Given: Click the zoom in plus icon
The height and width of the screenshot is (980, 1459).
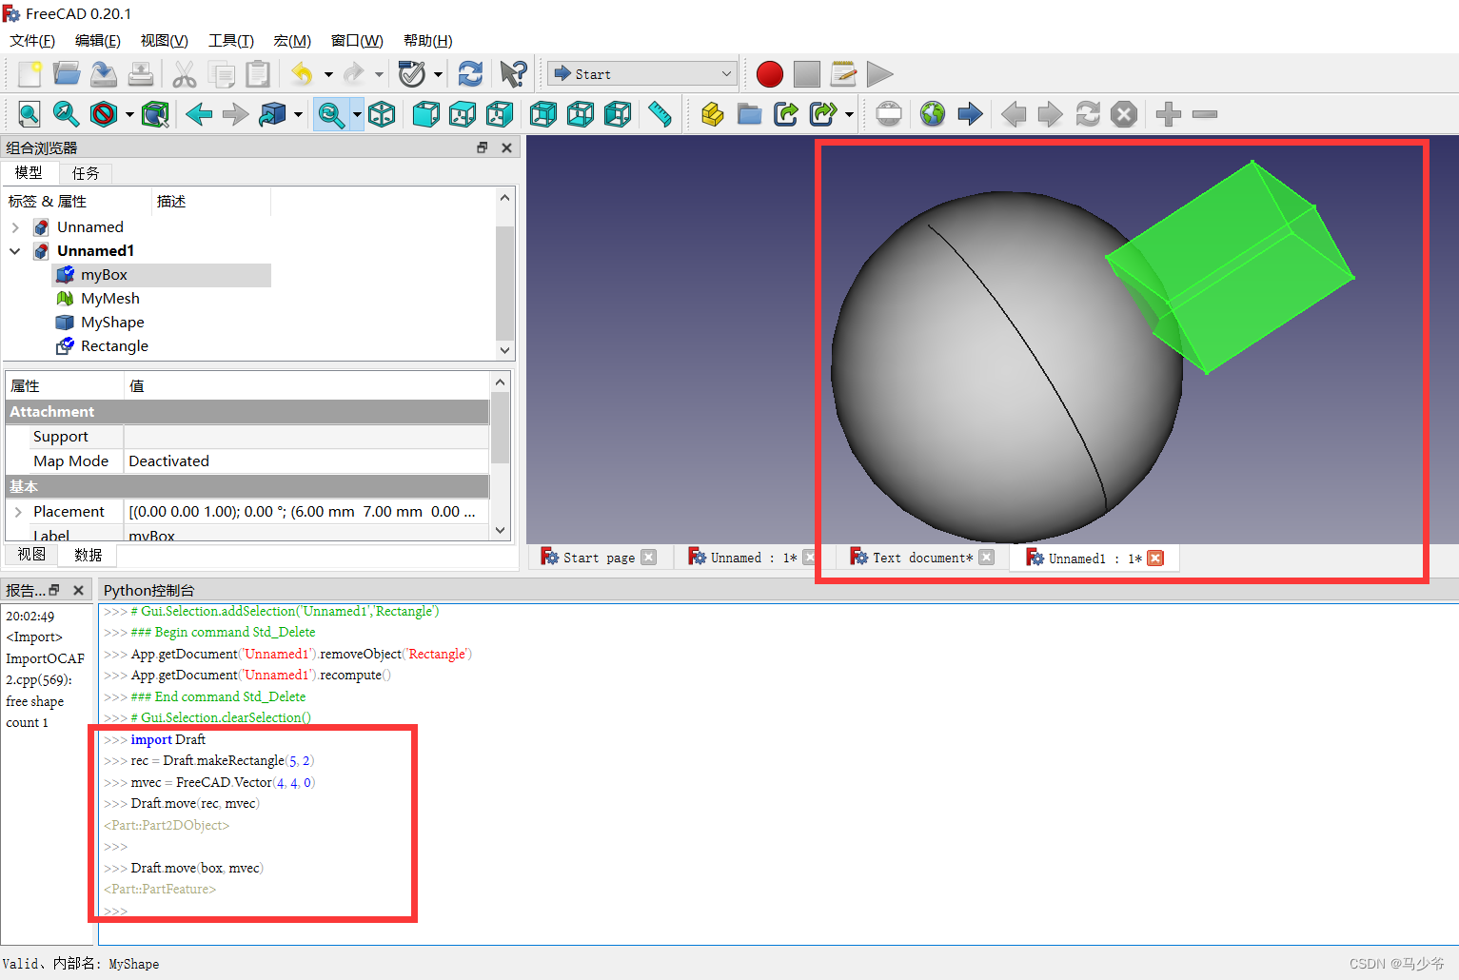Looking at the screenshot, I should pos(1169,114).
